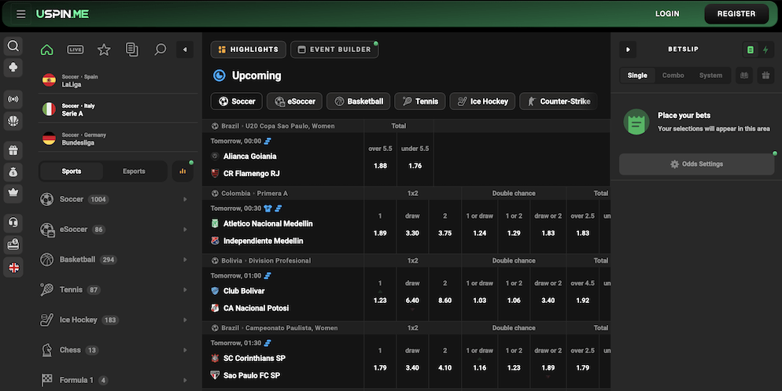This screenshot has height=391, width=782.
Task: Open the HIGHLIGHTS tab
Action: pyautogui.click(x=249, y=50)
